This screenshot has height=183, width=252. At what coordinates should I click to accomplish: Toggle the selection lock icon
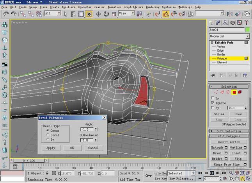pos(47,173)
